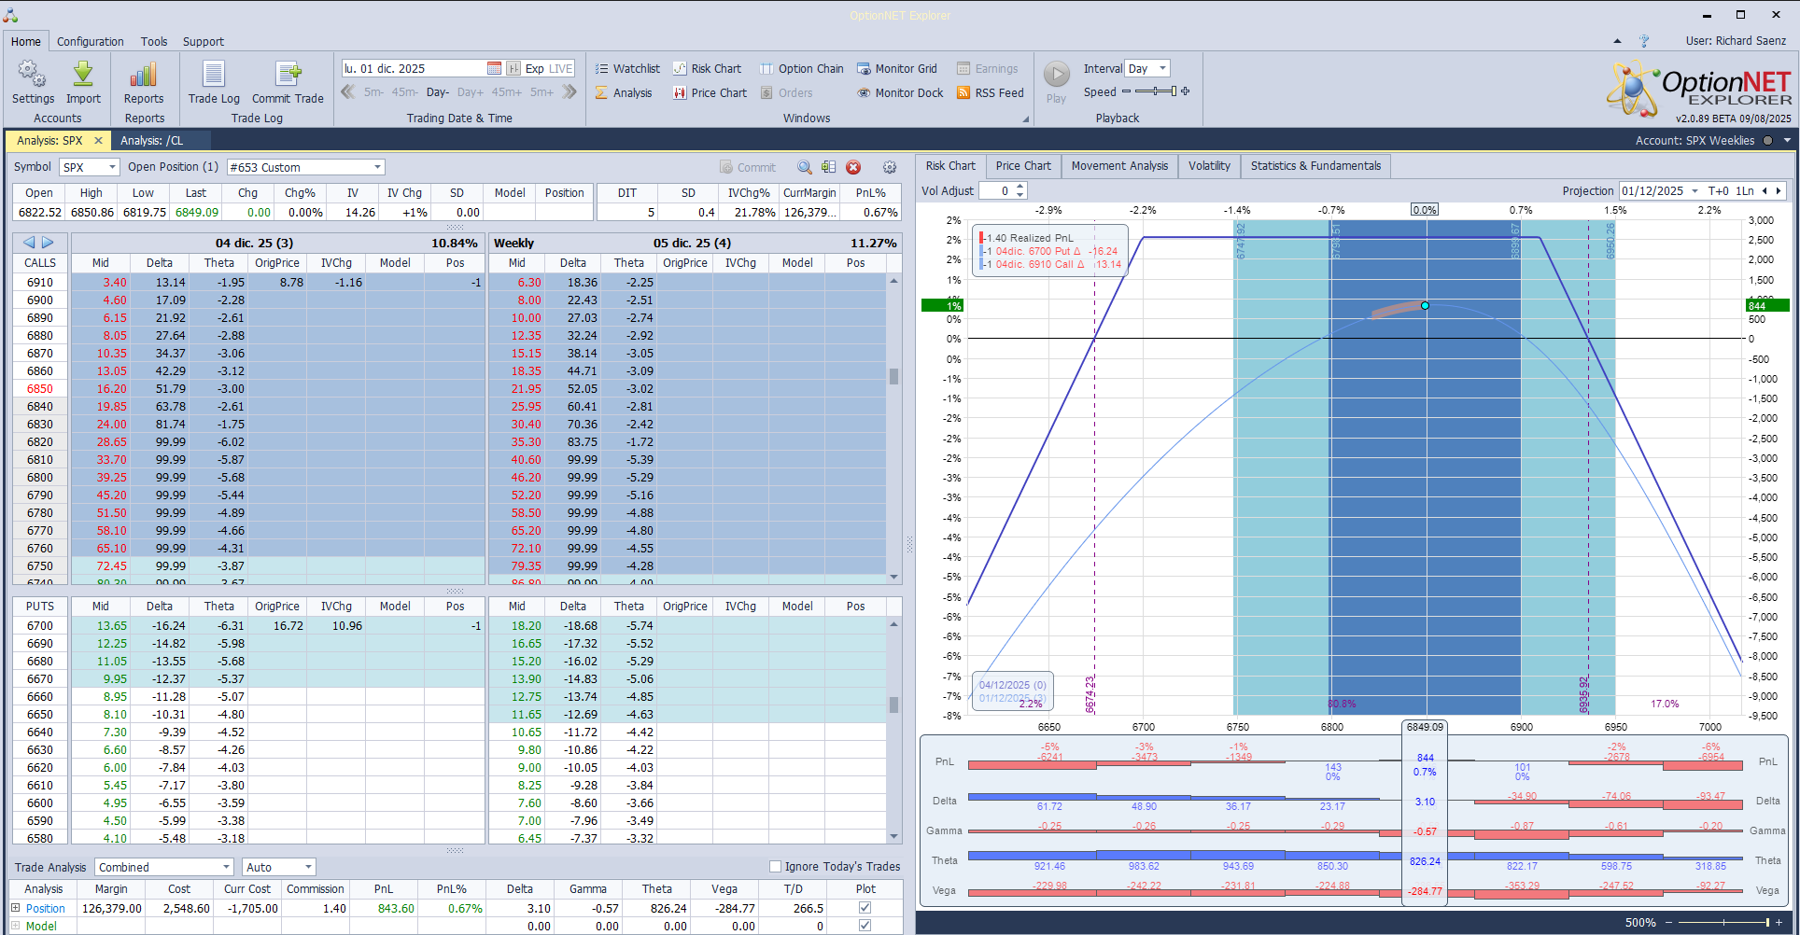This screenshot has height=935, width=1800.
Task: Open the Price Chart window from ribbon
Action: pos(710,92)
